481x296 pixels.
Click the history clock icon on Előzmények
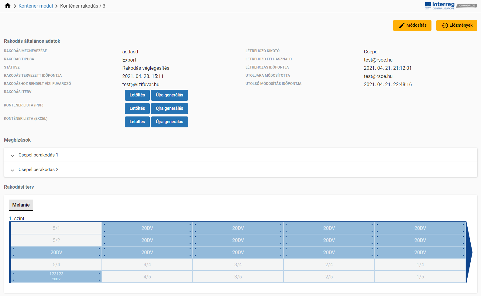(445, 25)
